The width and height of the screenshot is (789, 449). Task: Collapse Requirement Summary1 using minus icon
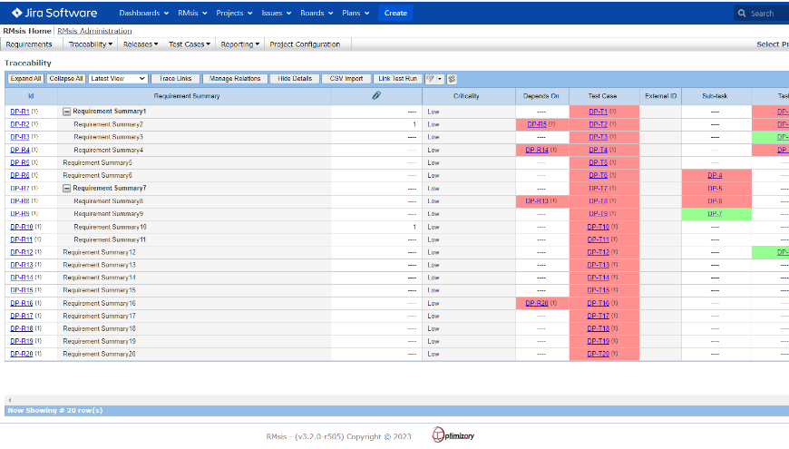[x=66, y=112]
